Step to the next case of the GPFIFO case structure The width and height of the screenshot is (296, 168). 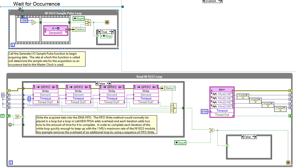110,83
